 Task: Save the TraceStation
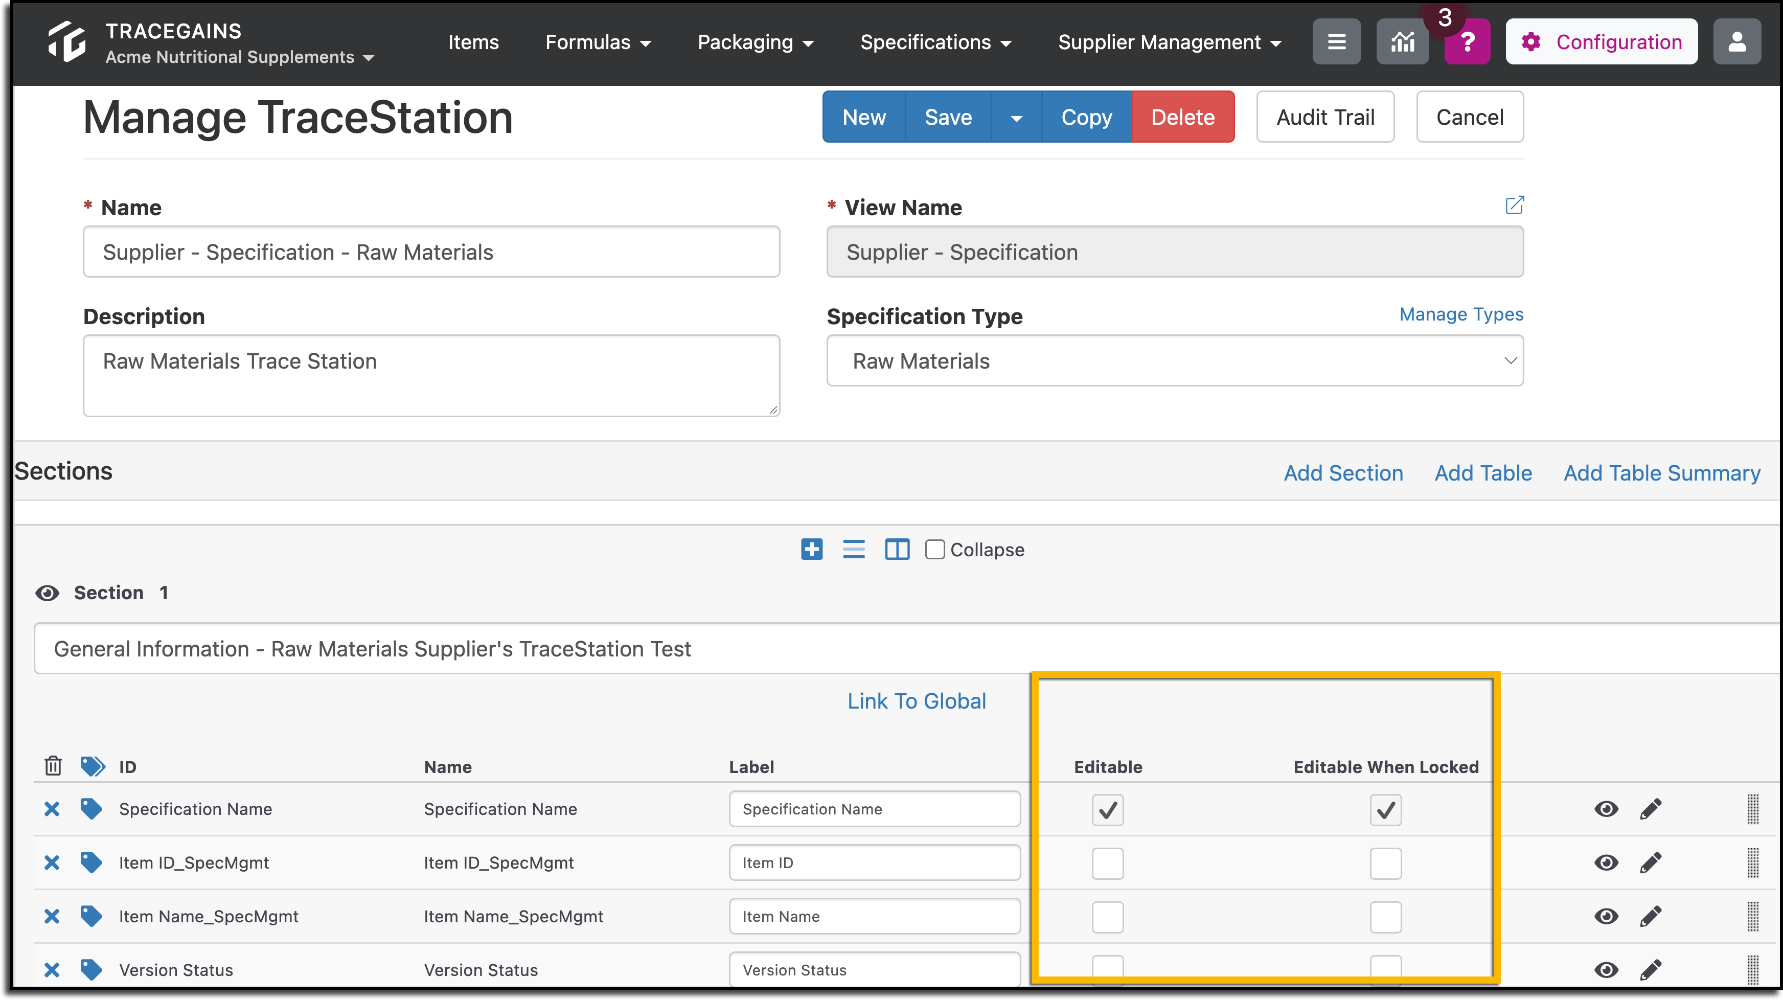click(x=948, y=117)
